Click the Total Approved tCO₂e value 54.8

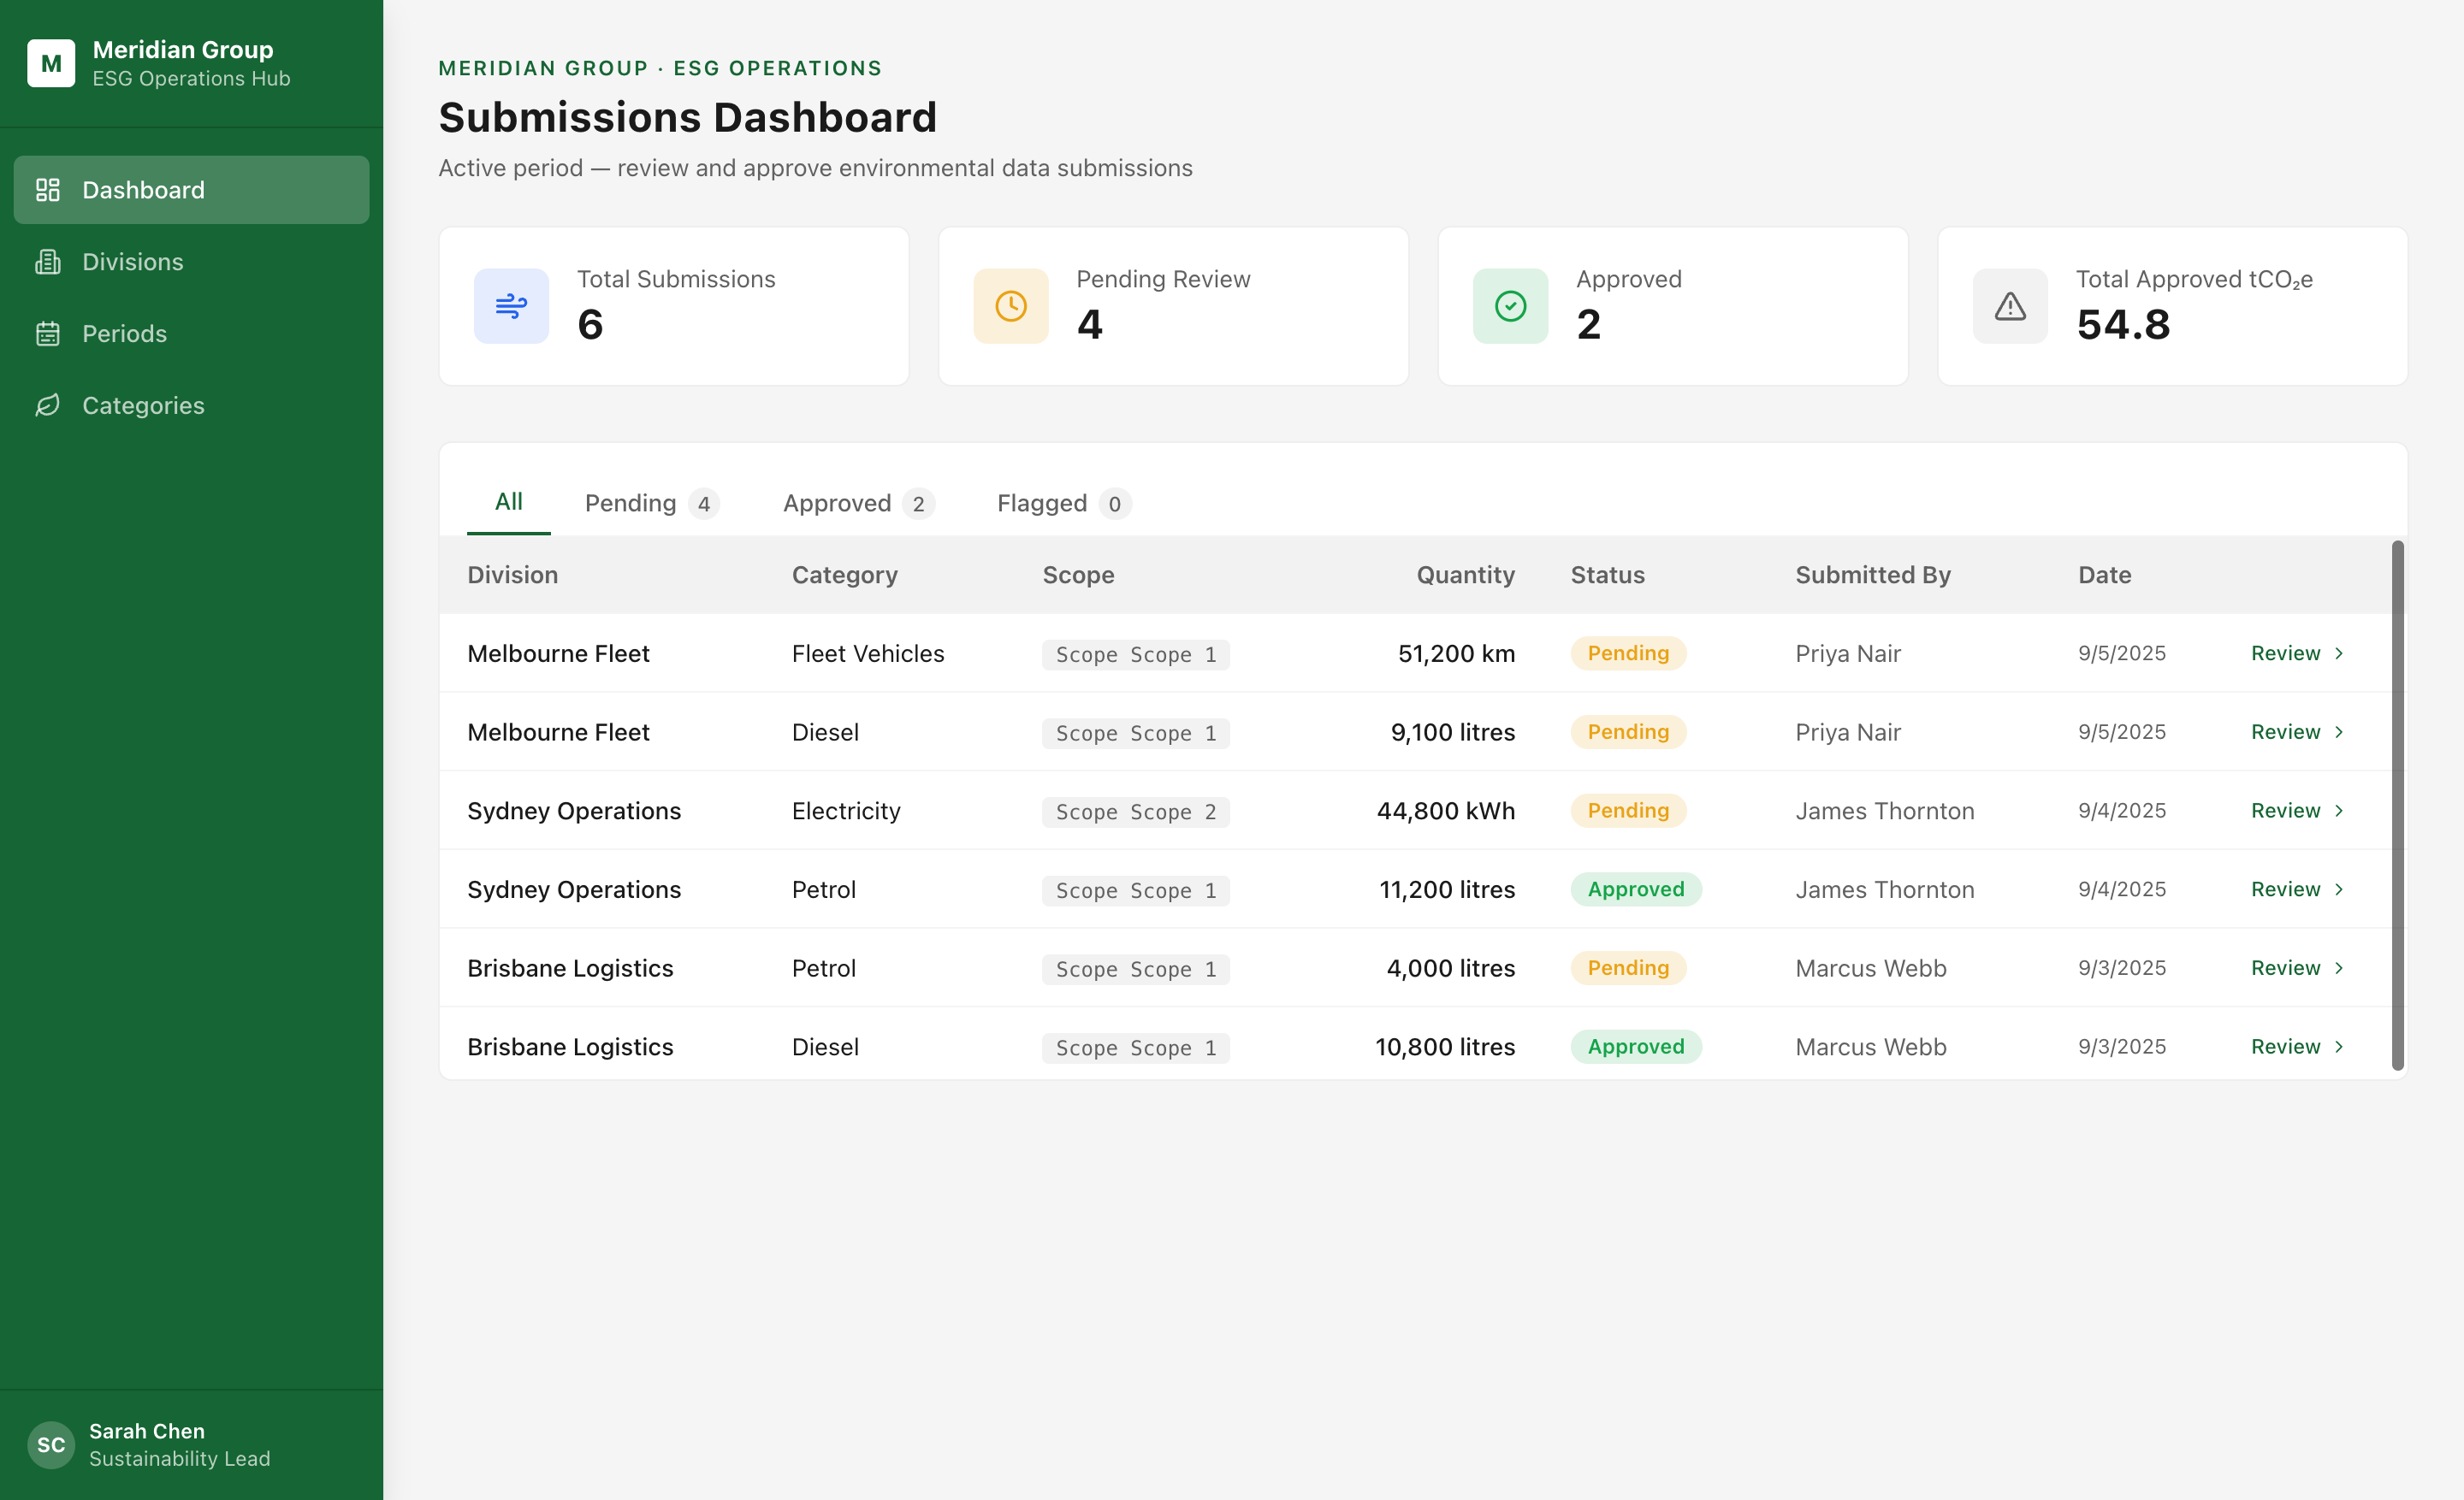2123,325
